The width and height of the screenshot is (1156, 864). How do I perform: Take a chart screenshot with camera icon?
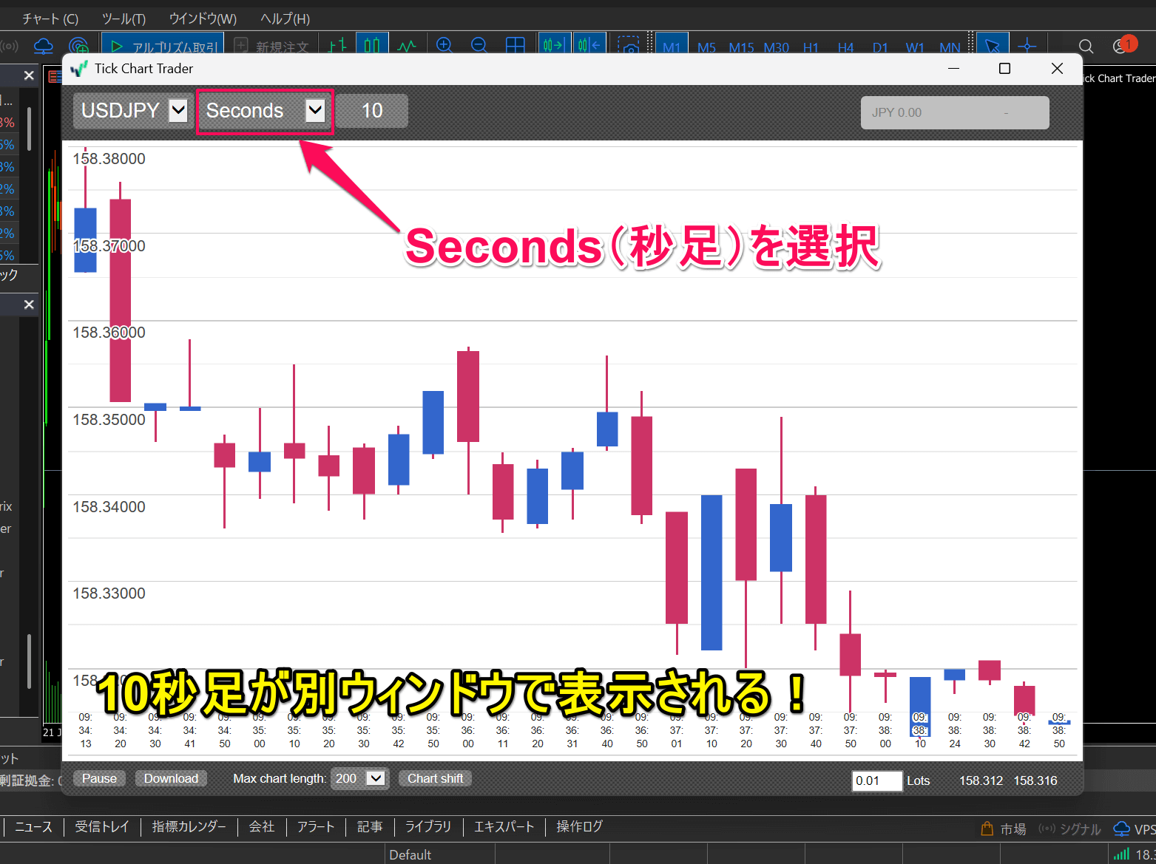tap(629, 47)
